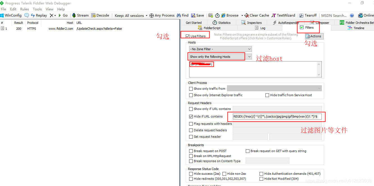Uncheck Hide if URL contains

(191, 116)
